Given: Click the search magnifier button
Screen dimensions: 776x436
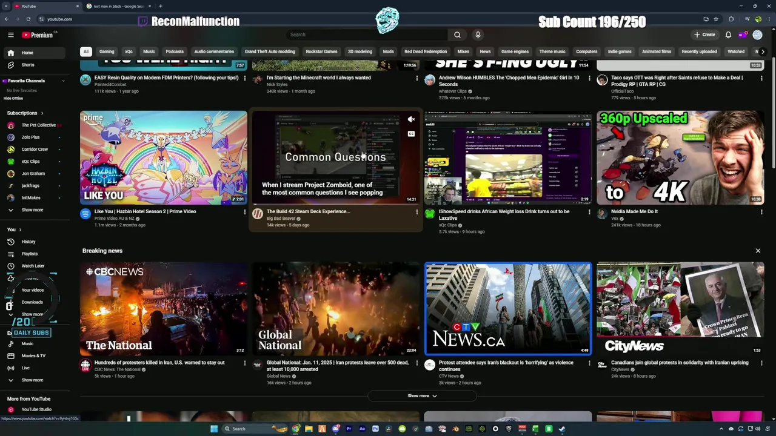Looking at the screenshot, I should pos(457,35).
